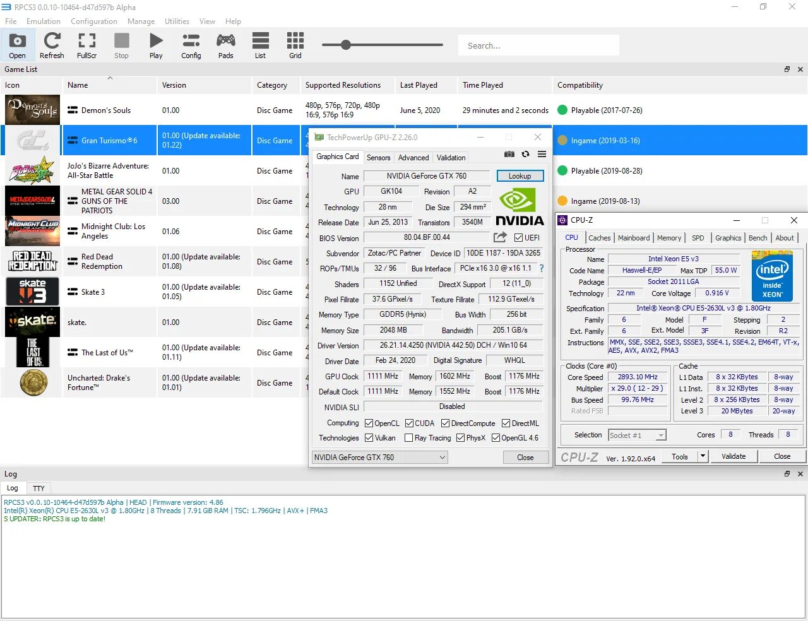Image resolution: width=808 pixels, height=621 pixels.
Task: Click the Validate button in CPU-Z
Action: (734, 456)
